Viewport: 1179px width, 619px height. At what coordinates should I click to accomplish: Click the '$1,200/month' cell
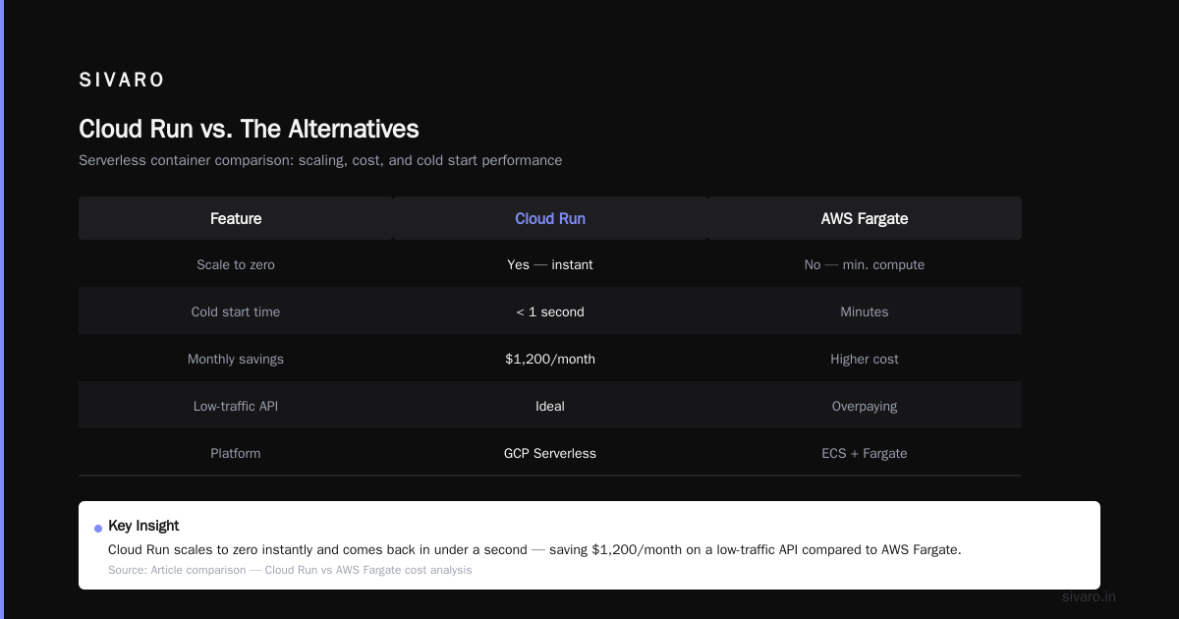pyautogui.click(x=550, y=359)
